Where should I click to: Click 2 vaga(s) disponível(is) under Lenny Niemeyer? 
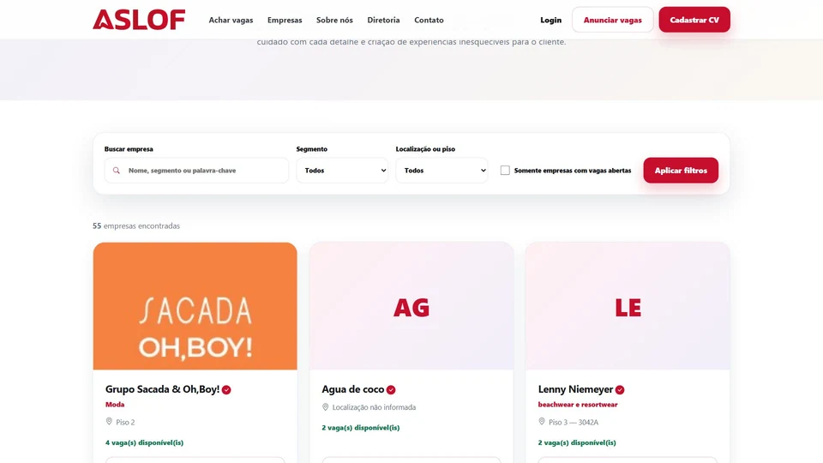pos(577,442)
